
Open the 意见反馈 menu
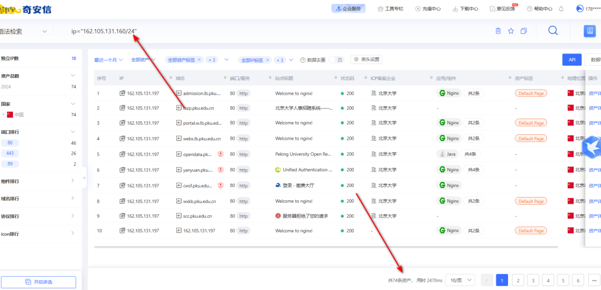503,8
